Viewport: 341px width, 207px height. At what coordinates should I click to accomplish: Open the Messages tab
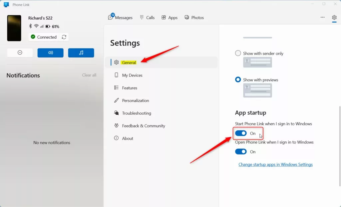(x=120, y=17)
